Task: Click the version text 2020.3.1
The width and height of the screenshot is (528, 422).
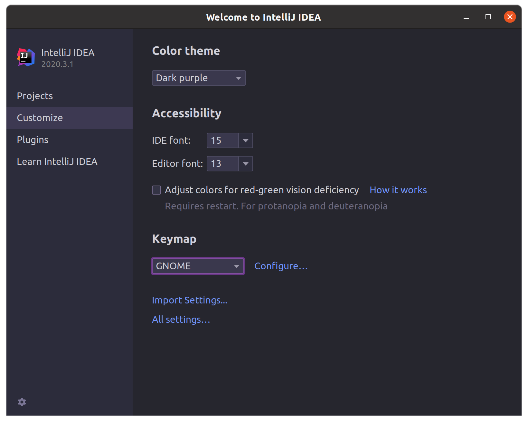Action: tap(57, 64)
